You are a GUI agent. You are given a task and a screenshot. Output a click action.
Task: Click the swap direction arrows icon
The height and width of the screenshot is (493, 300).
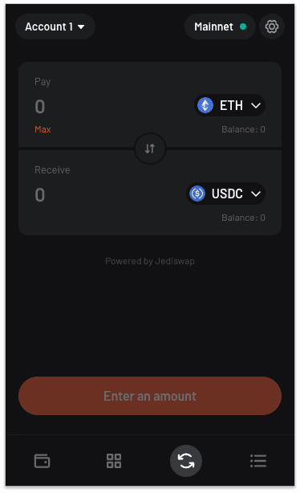tap(150, 149)
